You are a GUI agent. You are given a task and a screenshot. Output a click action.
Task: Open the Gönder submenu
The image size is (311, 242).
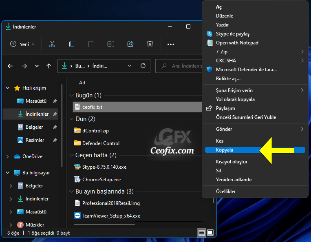tap(255, 129)
